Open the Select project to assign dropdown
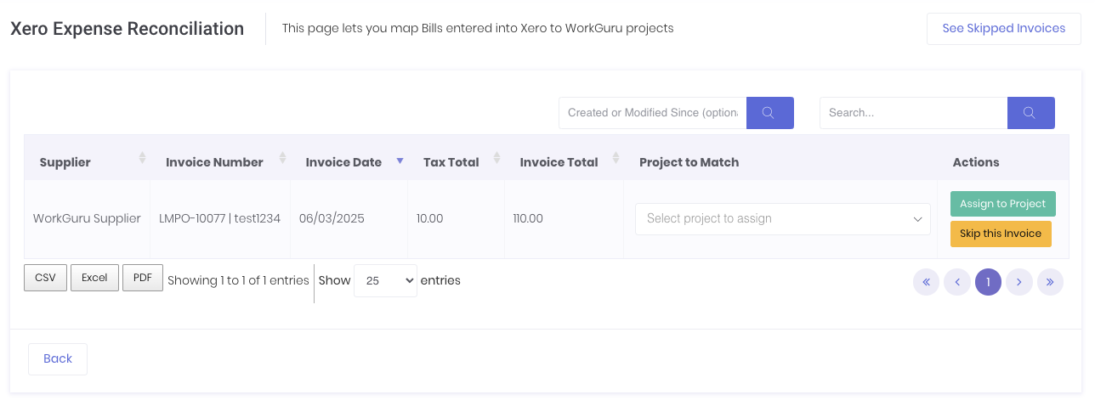Screen dimensions: 1095x406 783,219
